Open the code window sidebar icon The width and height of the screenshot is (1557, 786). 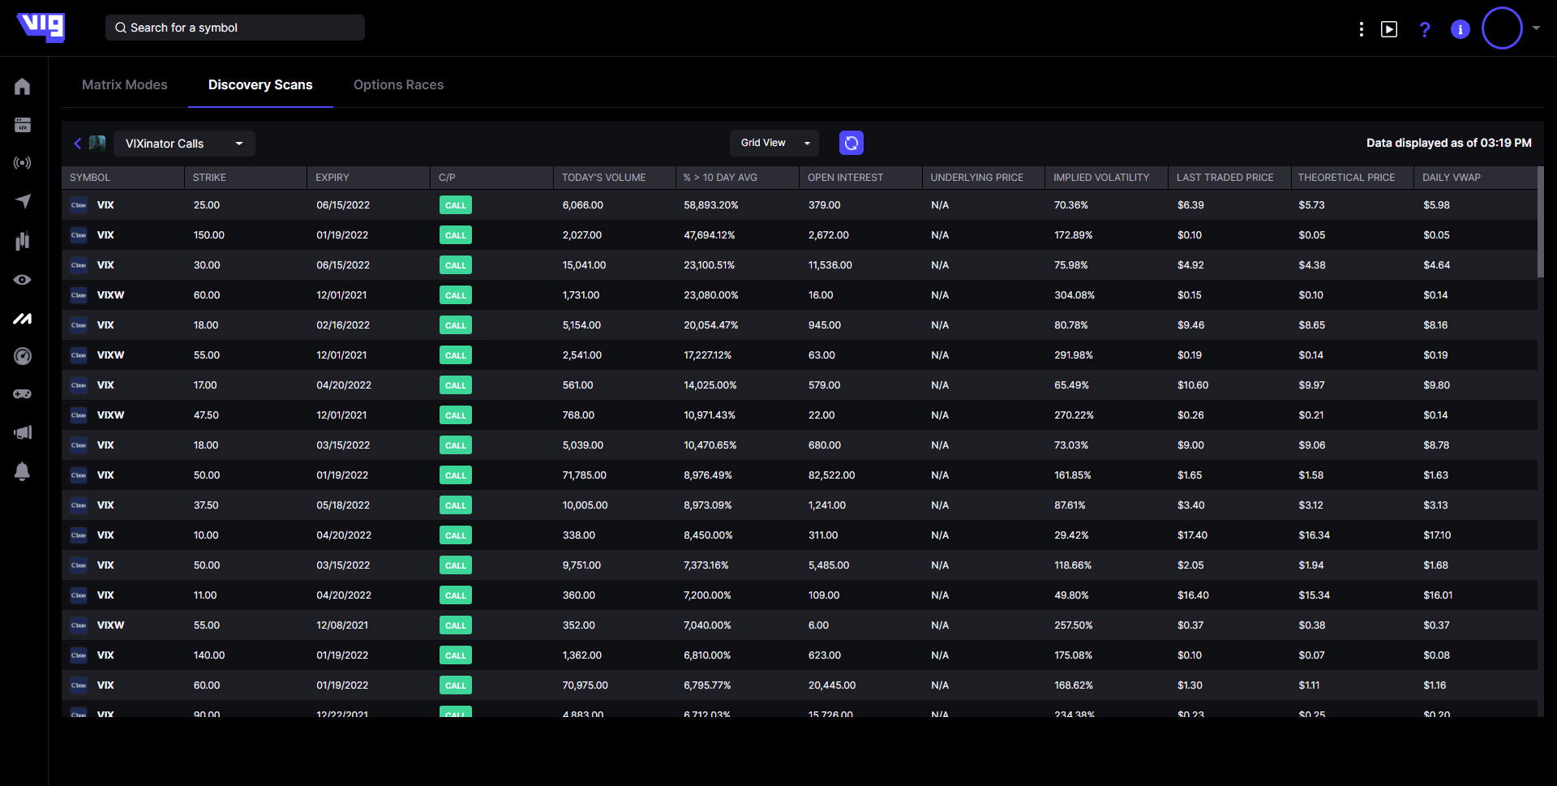tap(23, 125)
